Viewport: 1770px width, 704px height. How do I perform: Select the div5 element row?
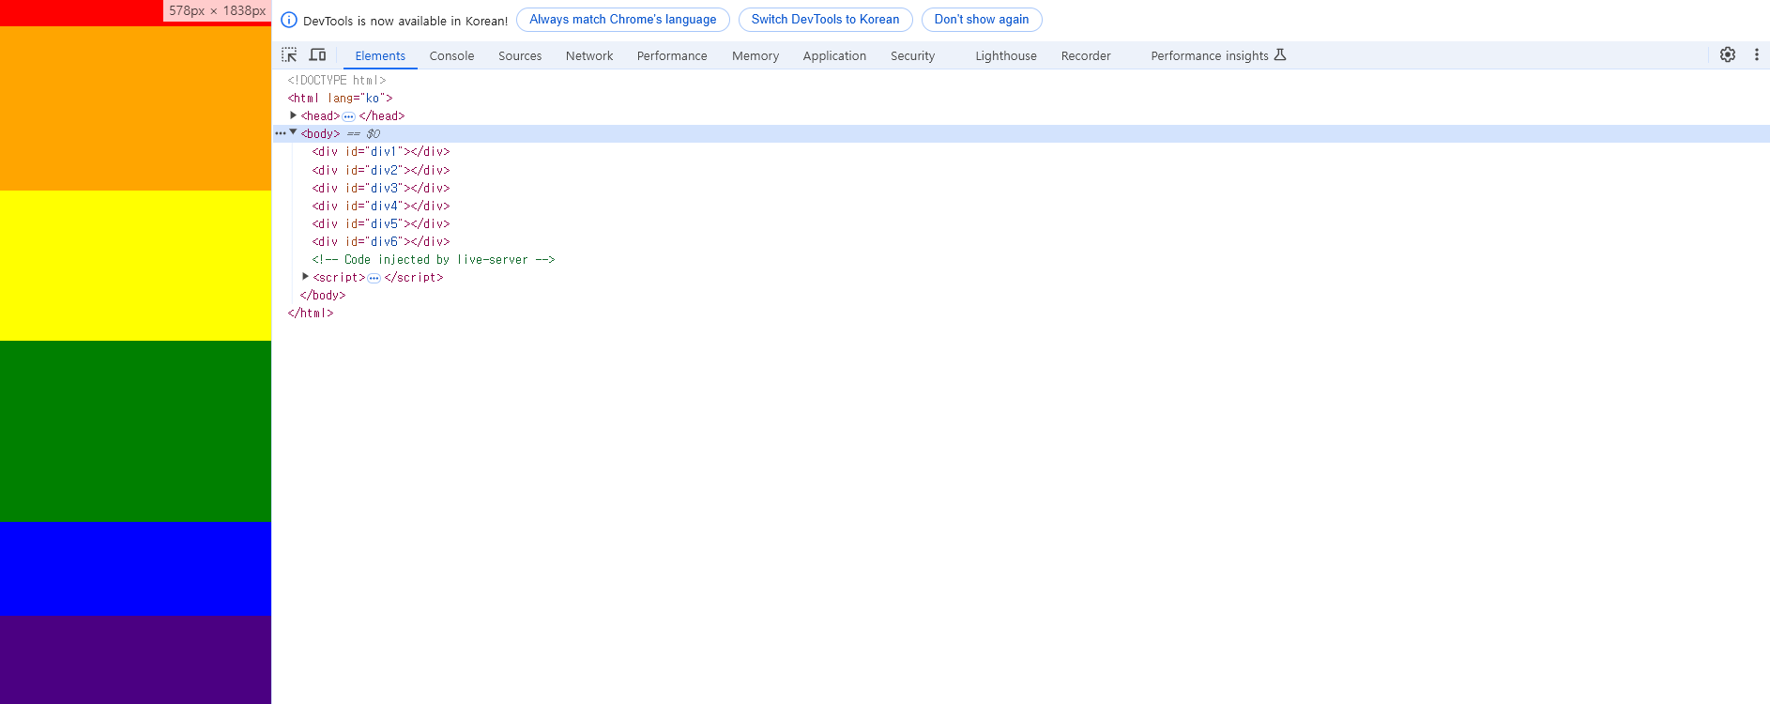point(1021,223)
